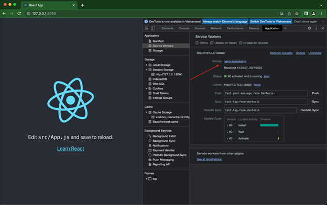Toggle the device toolbar icon

152,28
